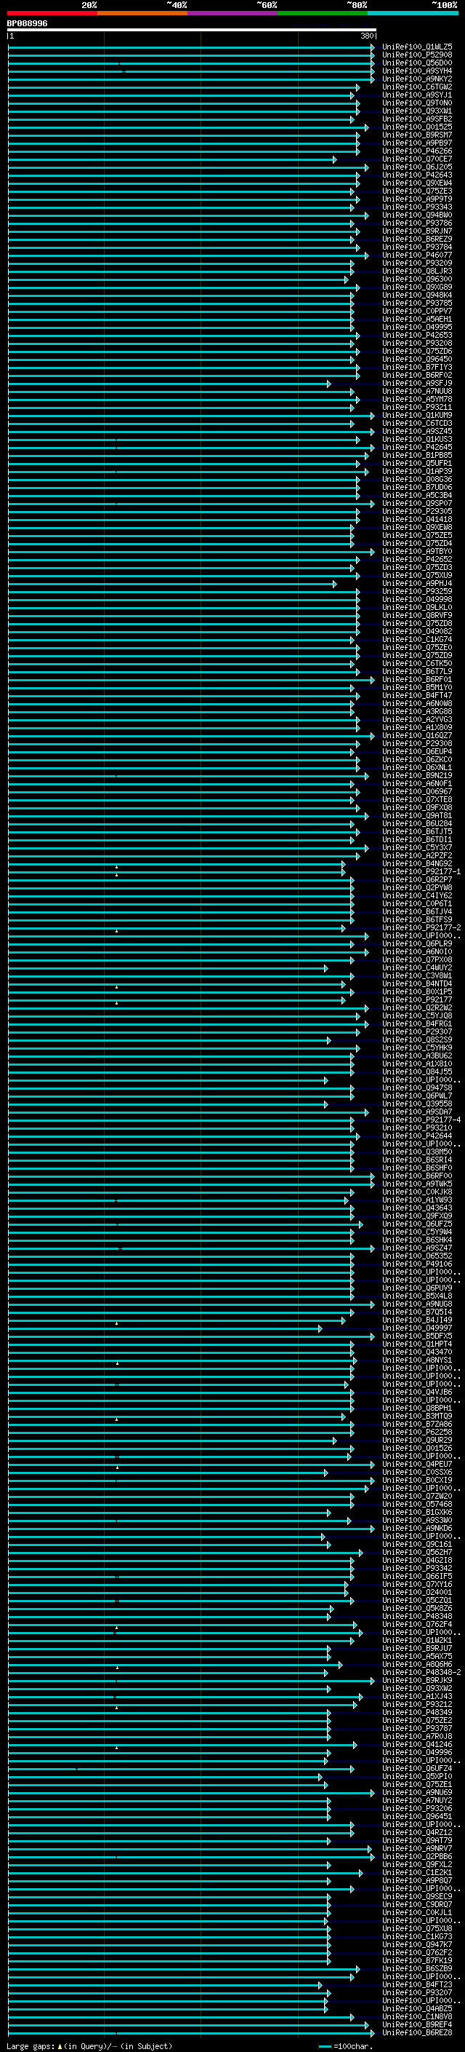465x2052 pixels.
Task: Open the UniRef100_A9SYH4 entry
Action: tap(417, 71)
